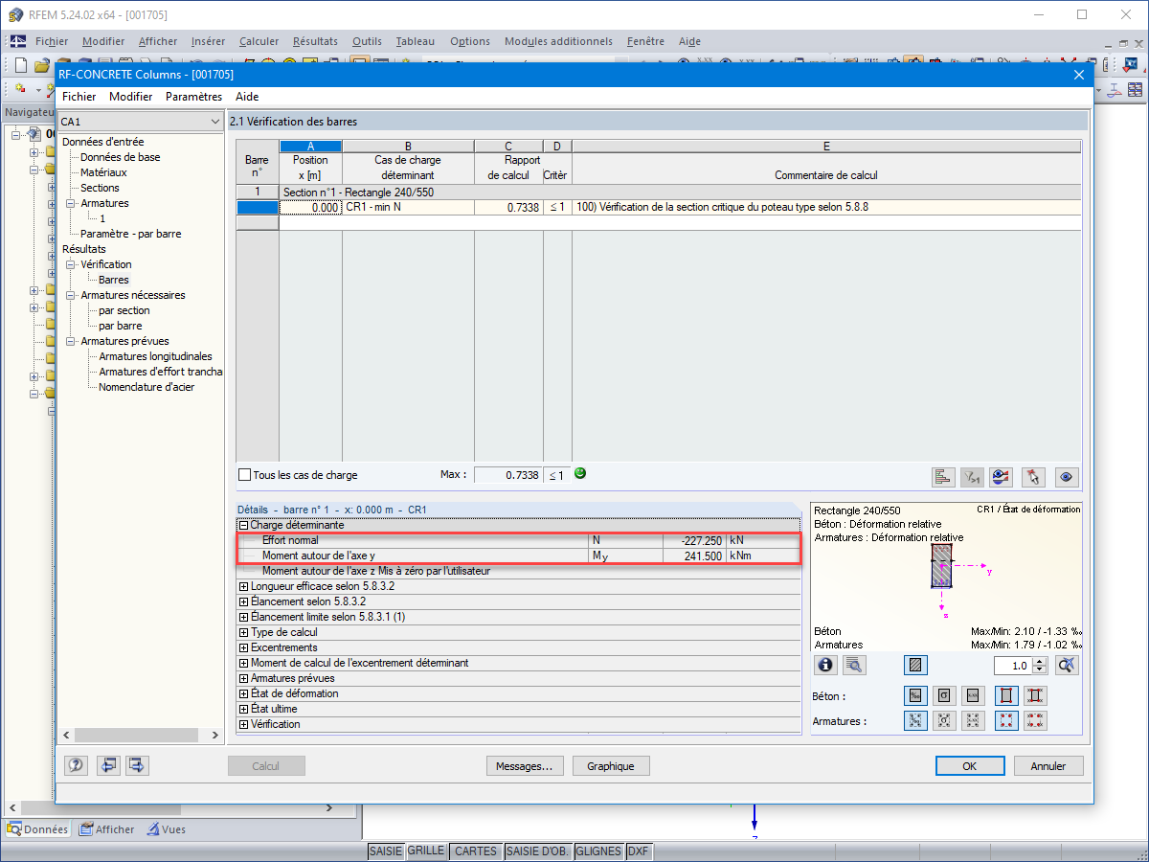1149x862 pixels.
Task: Open Calculer menu in RFEM window
Action: [259, 41]
